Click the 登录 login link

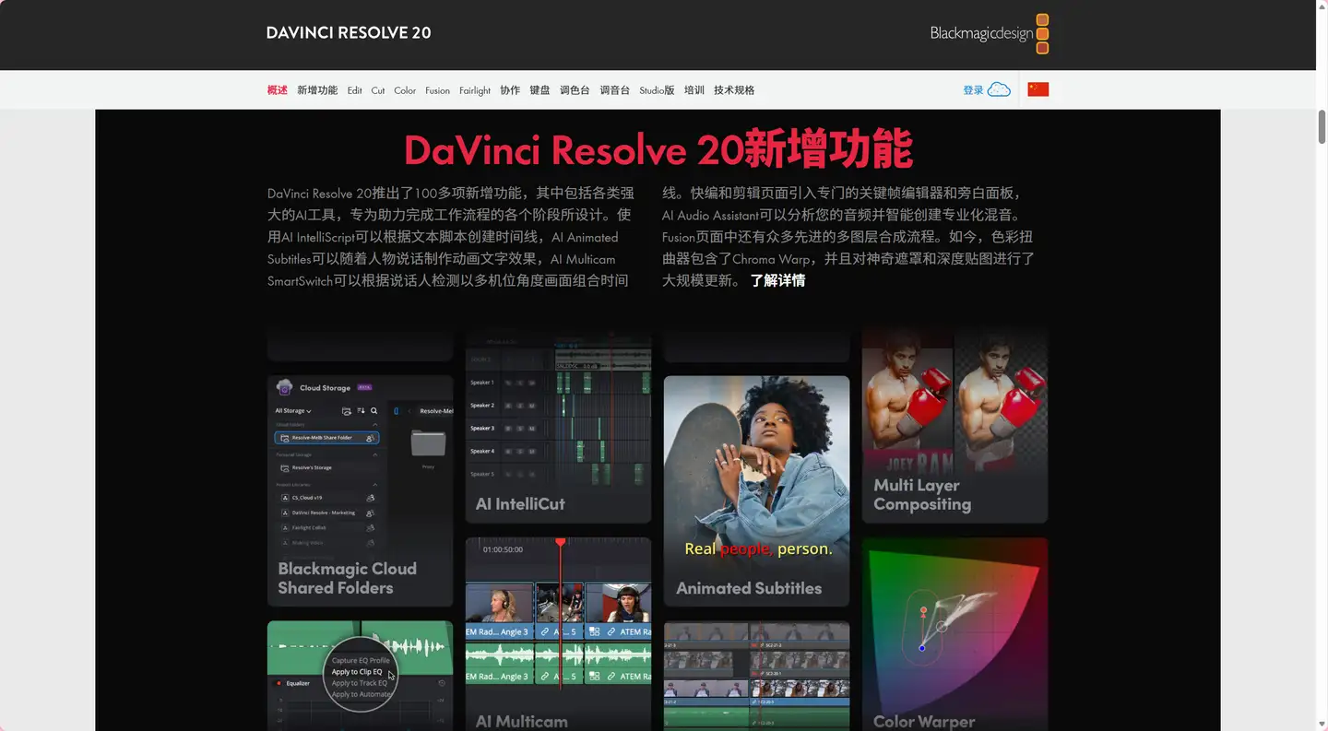click(973, 90)
